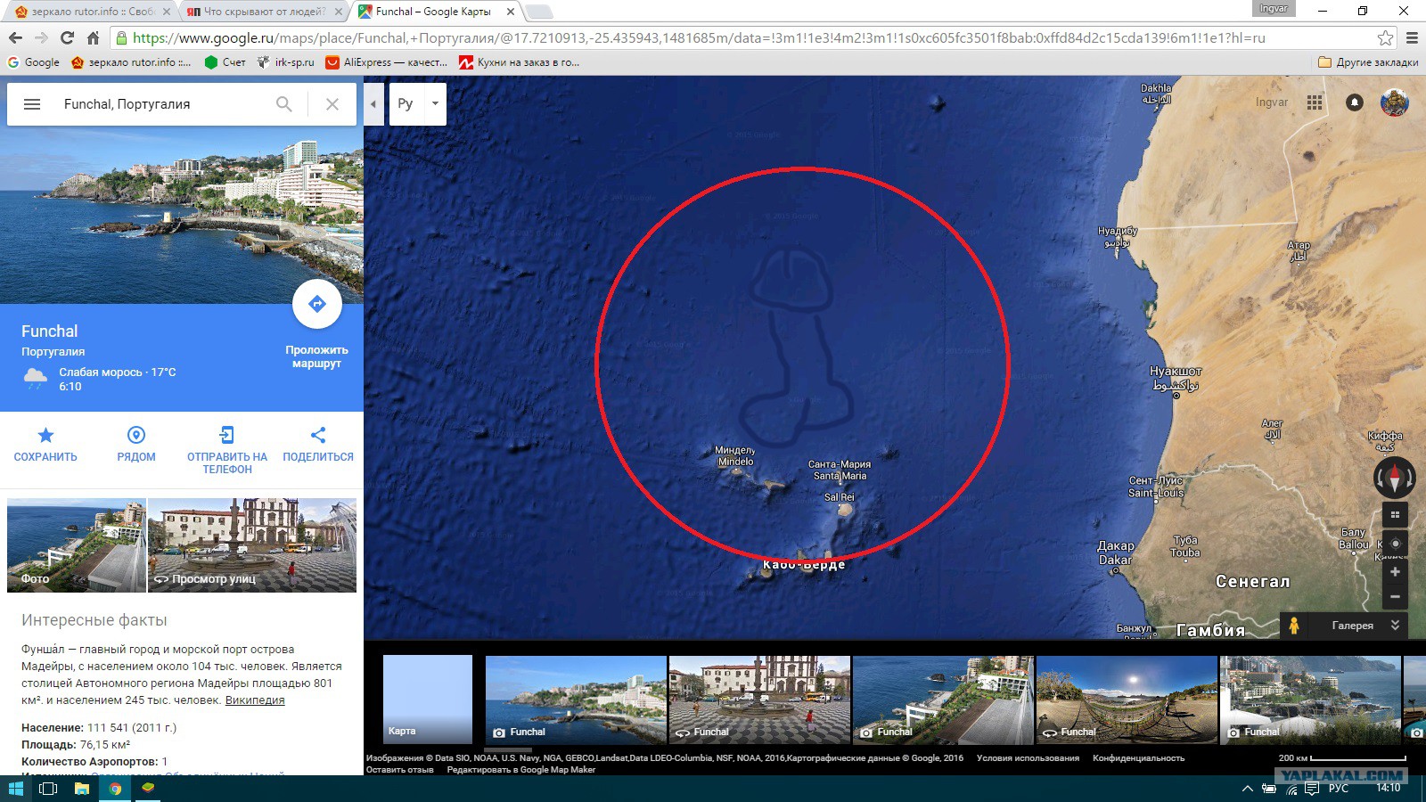Open the notifications bell on the map
Viewport: 1426px width, 802px height.
[x=1355, y=102]
